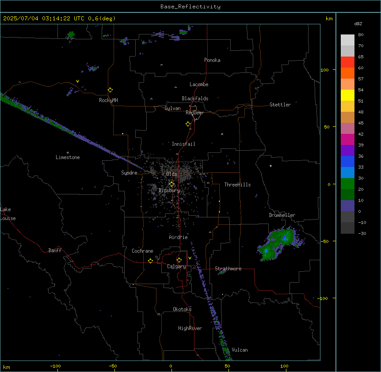Select the white plus marker east of ThreeHills
The image size is (381, 372).
coord(271,166)
